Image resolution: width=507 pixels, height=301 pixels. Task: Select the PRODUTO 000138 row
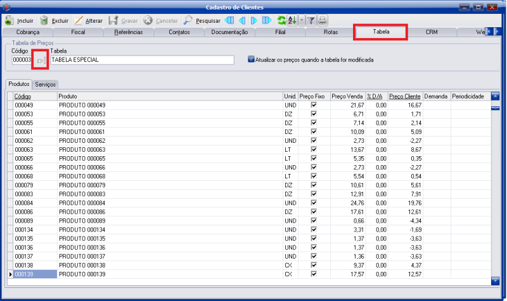[249, 265]
